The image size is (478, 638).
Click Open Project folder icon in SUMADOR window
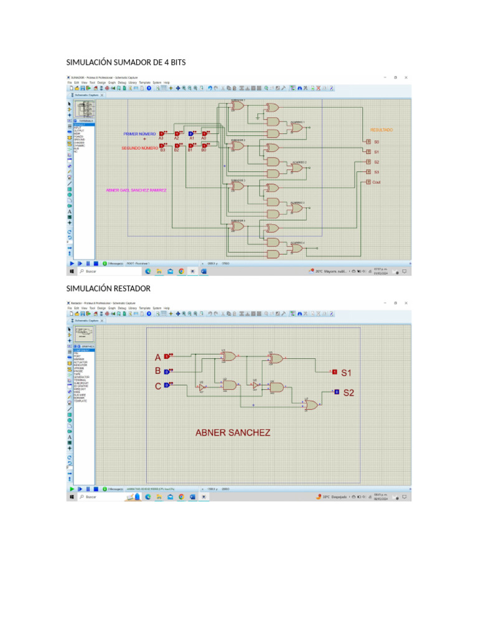pyautogui.click(x=77, y=88)
